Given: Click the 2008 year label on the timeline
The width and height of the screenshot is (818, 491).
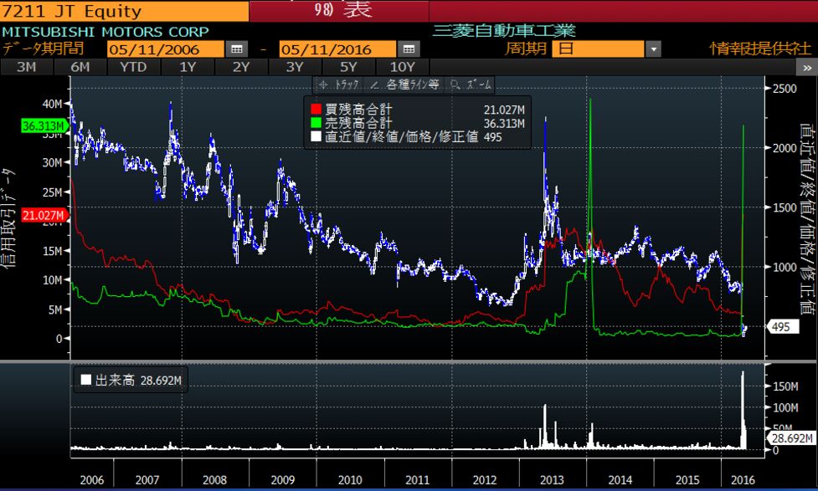Looking at the screenshot, I should coord(214,480).
